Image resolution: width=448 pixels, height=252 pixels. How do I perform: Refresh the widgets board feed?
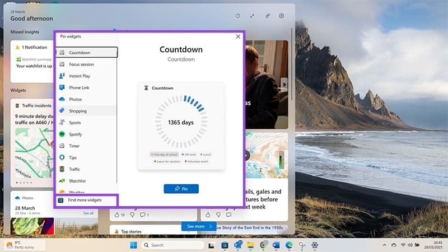237,16
